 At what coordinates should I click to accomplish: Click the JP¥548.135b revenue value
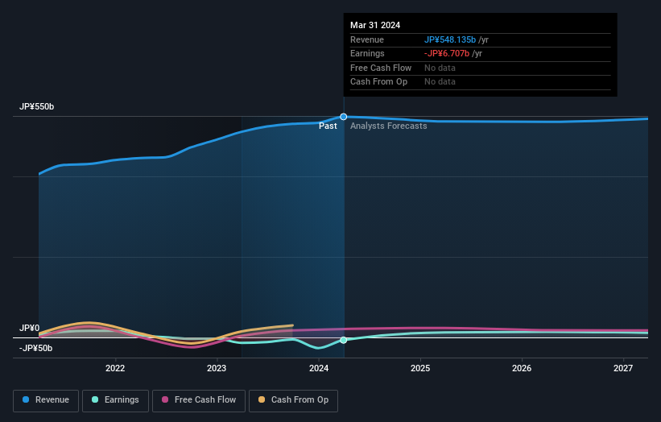coord(450,39)
